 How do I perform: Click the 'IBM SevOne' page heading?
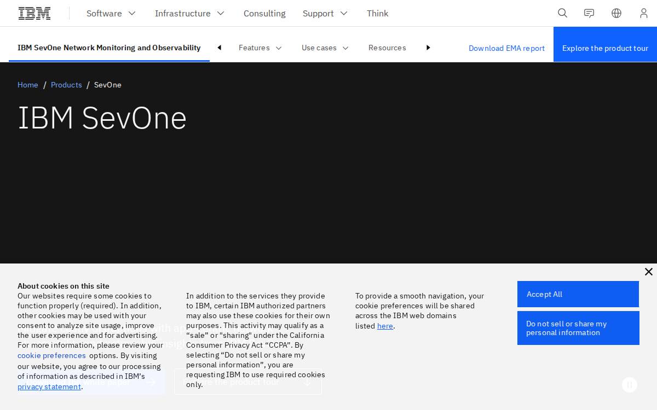pos(102,118)
